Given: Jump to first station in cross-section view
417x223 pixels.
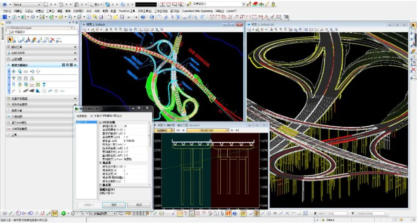Looking at the screenshot, I should click(178, 130).
